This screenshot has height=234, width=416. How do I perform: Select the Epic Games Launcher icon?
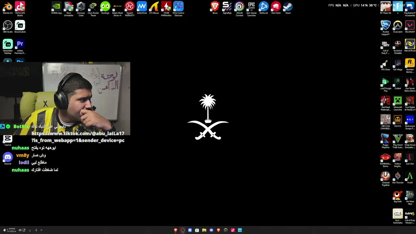pyautogui.click(x=252, y=9)
